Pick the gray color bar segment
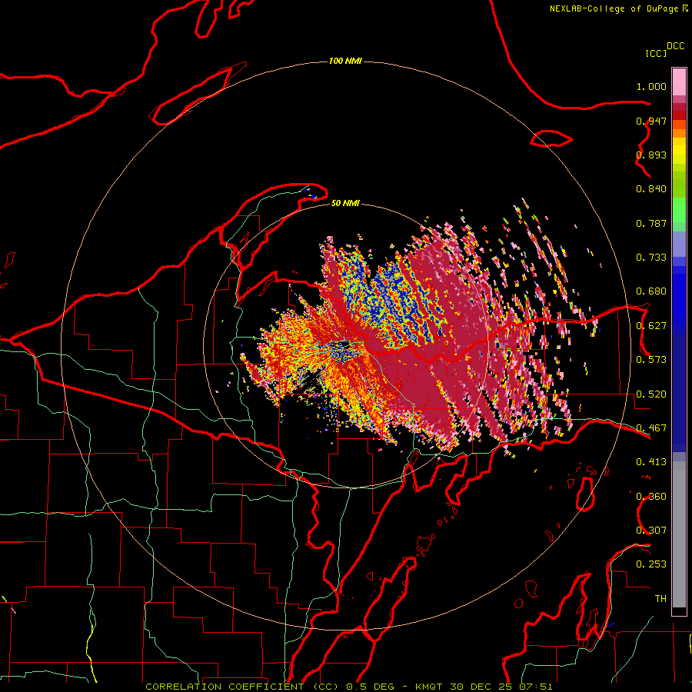 (679, 534)
